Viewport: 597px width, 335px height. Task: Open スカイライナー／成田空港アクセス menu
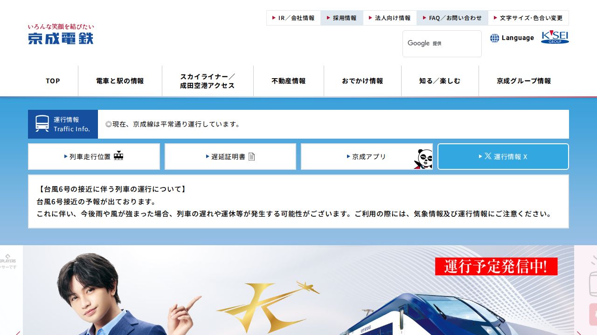coord(208,81)
